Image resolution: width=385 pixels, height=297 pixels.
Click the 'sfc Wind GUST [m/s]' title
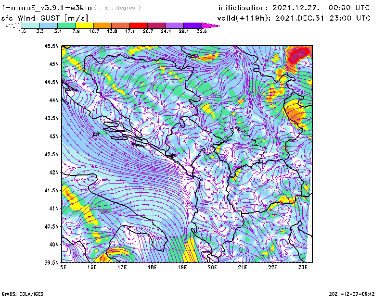[44, 18]
